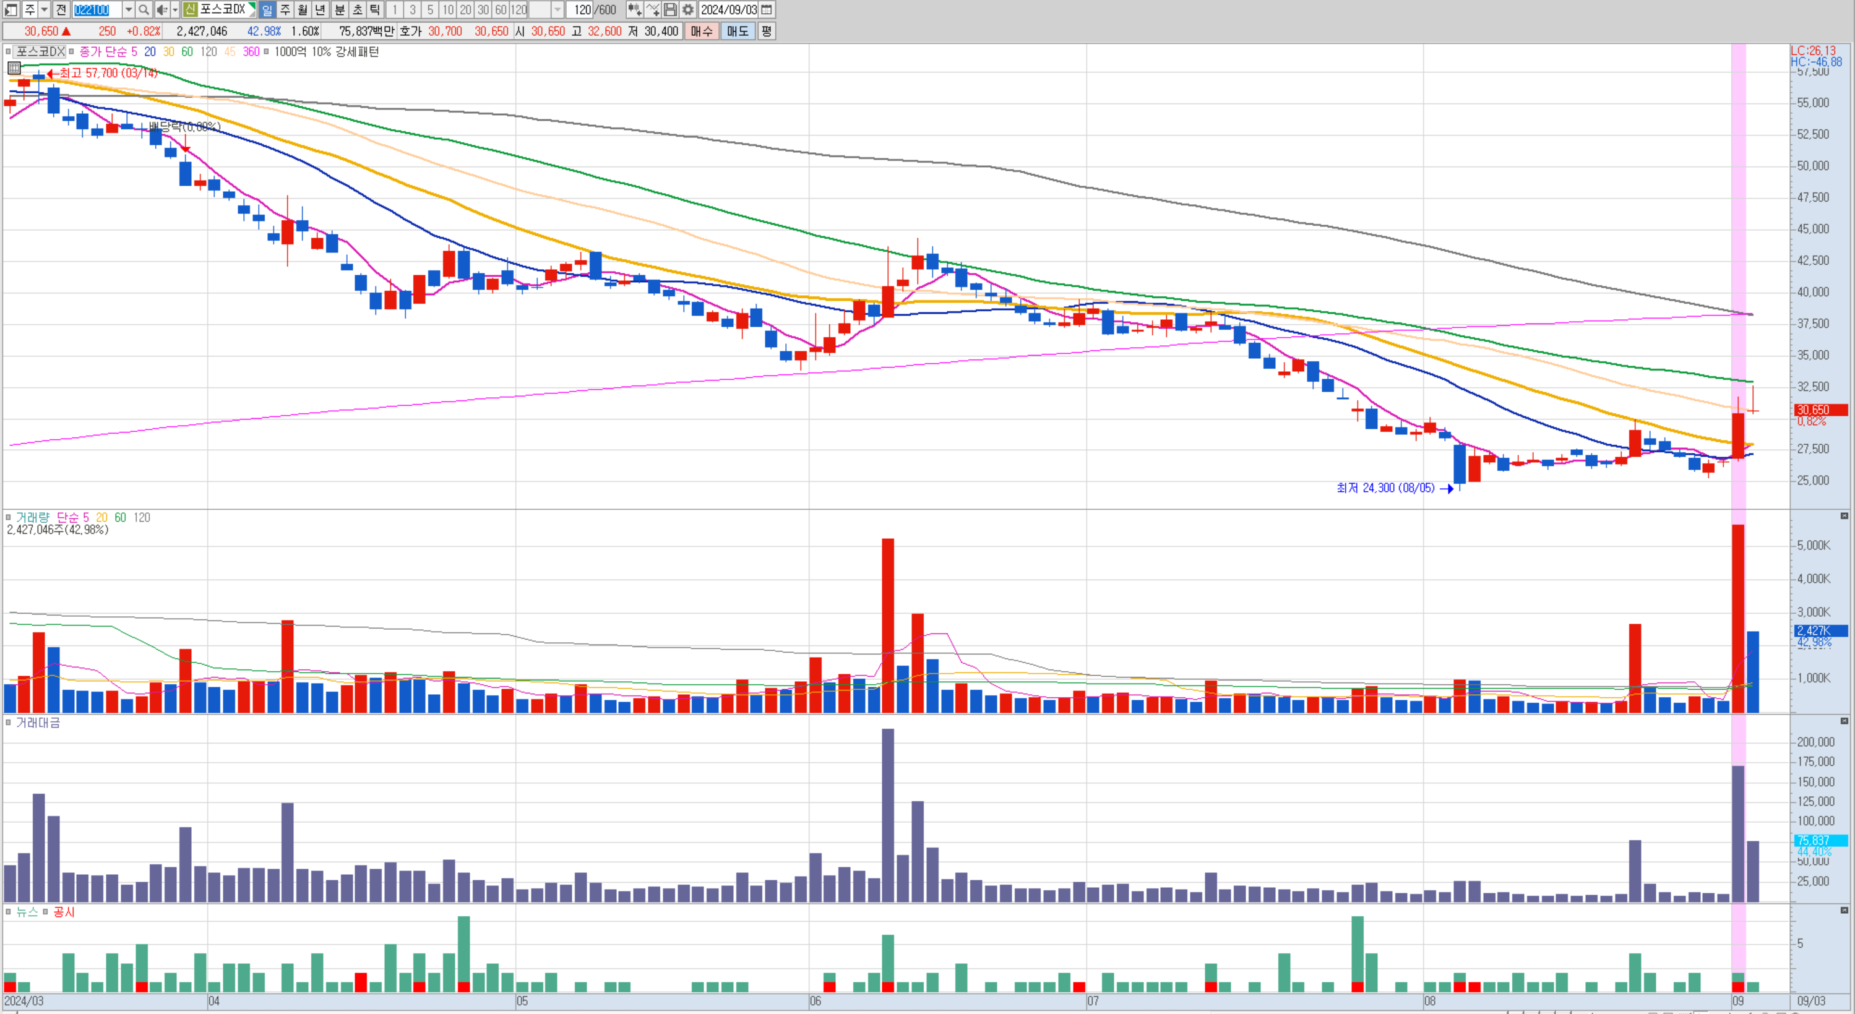This screenshot has height=1014, width=1855.
Task: Toggle the 뉴스 news indicator legend box
Action: coord(9,912)
